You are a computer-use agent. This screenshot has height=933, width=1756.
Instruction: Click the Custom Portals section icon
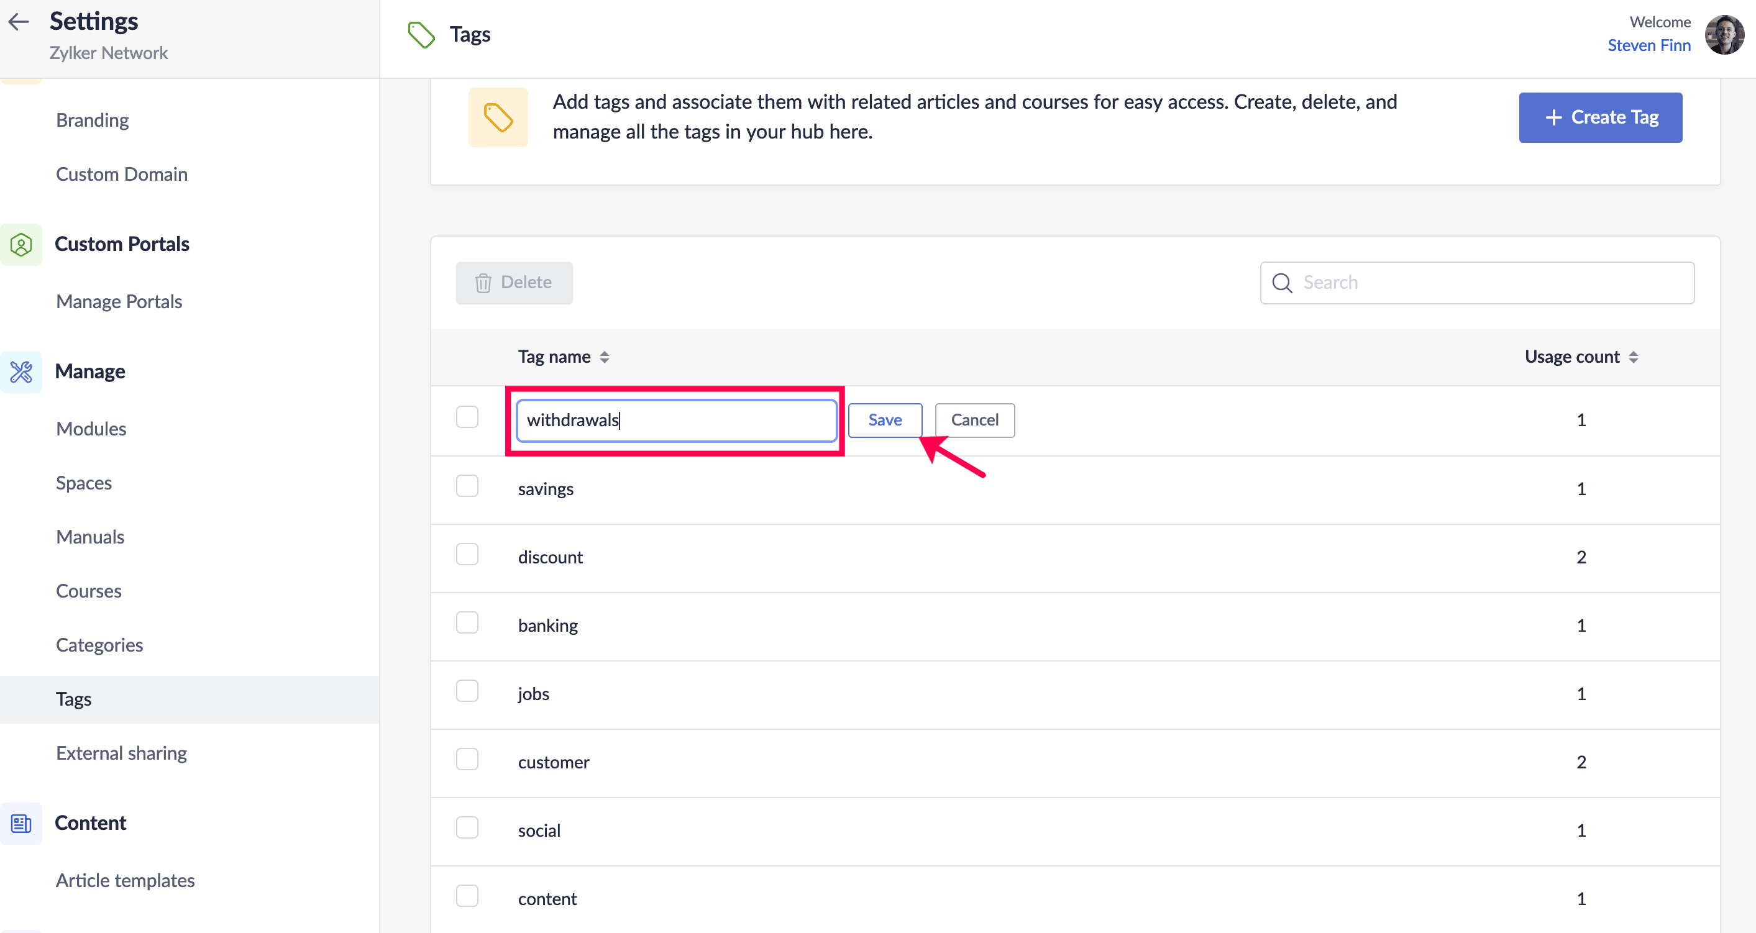pos(21,244)
